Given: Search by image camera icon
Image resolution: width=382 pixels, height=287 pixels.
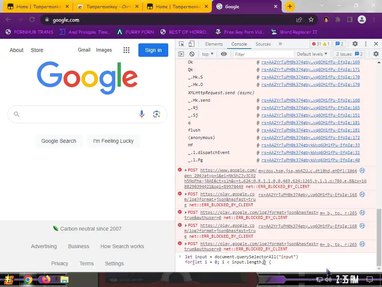Looking at the screenshot, I should click(x=157, y=114).
